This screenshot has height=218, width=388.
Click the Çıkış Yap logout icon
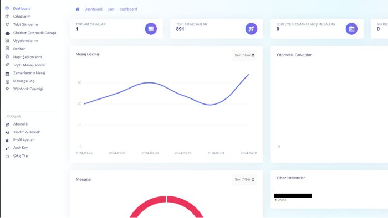7,156
